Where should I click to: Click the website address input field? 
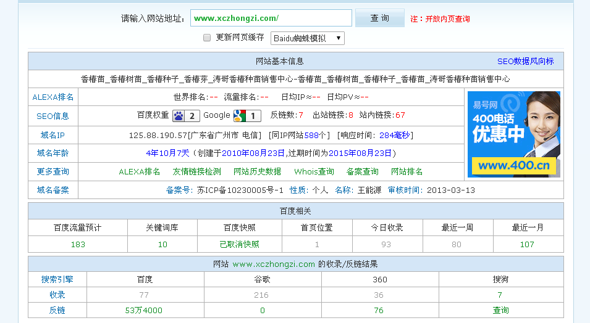[271, 18]
